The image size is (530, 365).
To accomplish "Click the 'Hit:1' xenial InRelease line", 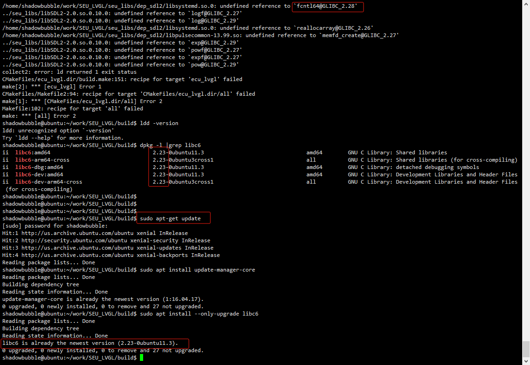I will pos(95,233).
